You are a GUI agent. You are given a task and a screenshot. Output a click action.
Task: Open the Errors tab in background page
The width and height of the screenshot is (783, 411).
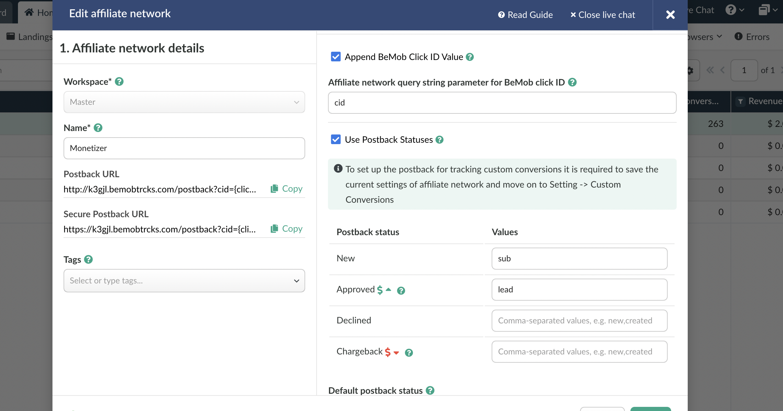pos(752,37)
